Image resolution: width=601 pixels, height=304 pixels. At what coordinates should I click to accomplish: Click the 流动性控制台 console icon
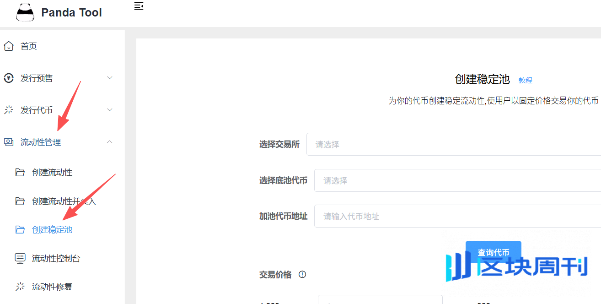pyautogui.click(x=20, y=258)
